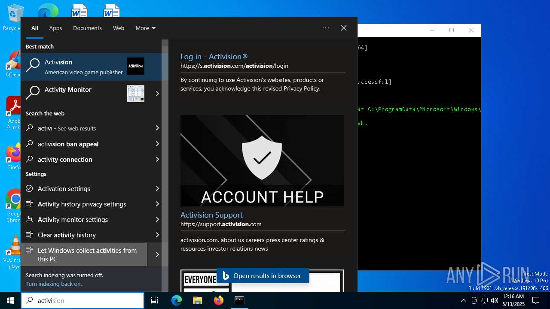This screenshot has width=550, height=309.
Task: Open the Edge desktop shortcut
Action: pyautogui.click(x=48, y=11)
